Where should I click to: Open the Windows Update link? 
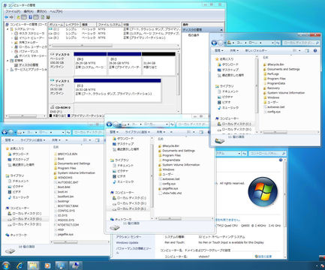coord(127,243)
